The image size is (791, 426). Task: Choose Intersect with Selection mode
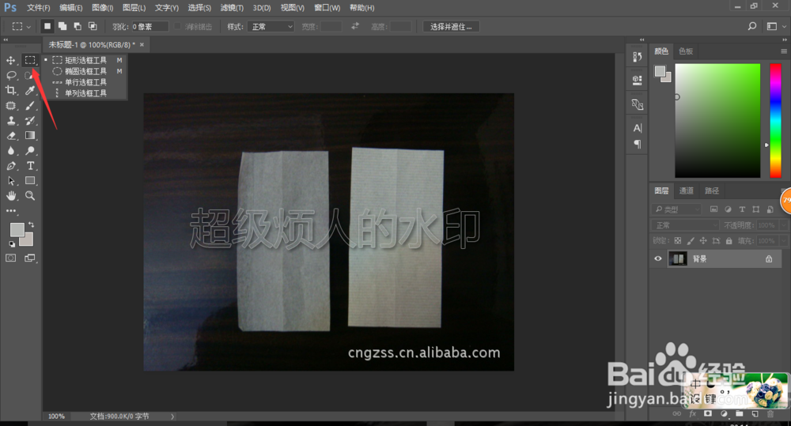pos(93,26)
